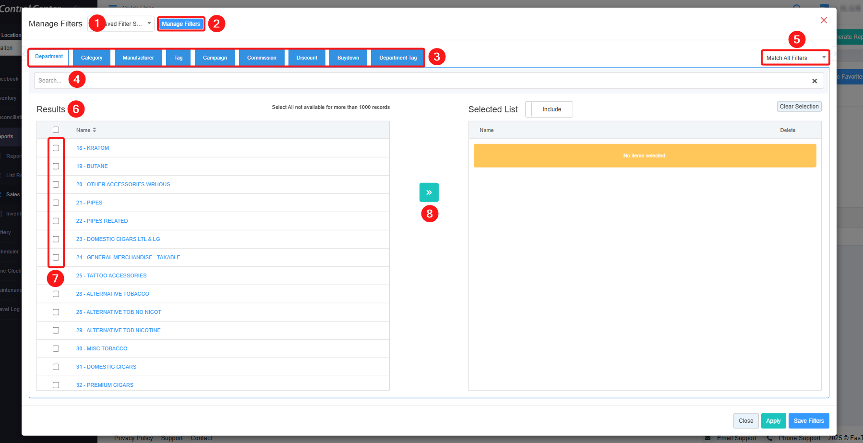
Task: Go to the Department Tag tab
Action: coord(398,58)
